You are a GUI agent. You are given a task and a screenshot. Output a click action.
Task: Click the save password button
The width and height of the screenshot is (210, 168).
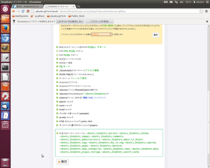point(99,21)
